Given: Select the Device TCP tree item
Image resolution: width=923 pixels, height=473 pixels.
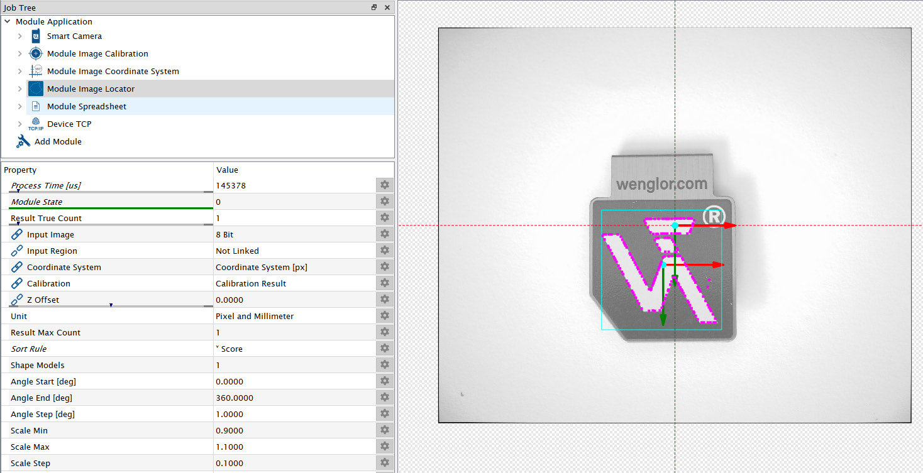Looking at the screenshot, I should [69, 124].
